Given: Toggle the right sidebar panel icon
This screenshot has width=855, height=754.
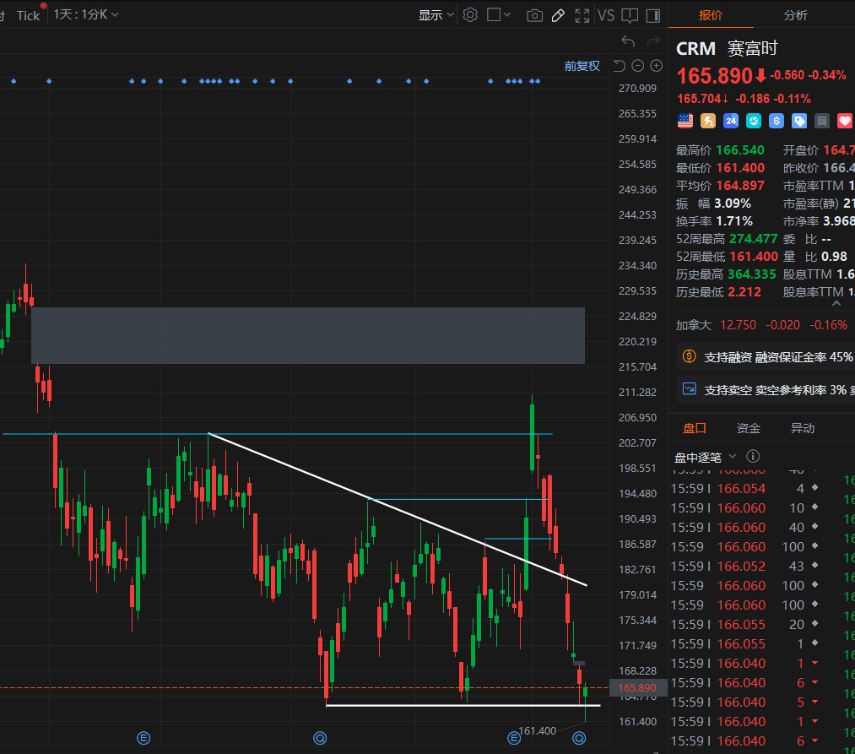Looking at the screenshot, I should click(x=652, y=15).
